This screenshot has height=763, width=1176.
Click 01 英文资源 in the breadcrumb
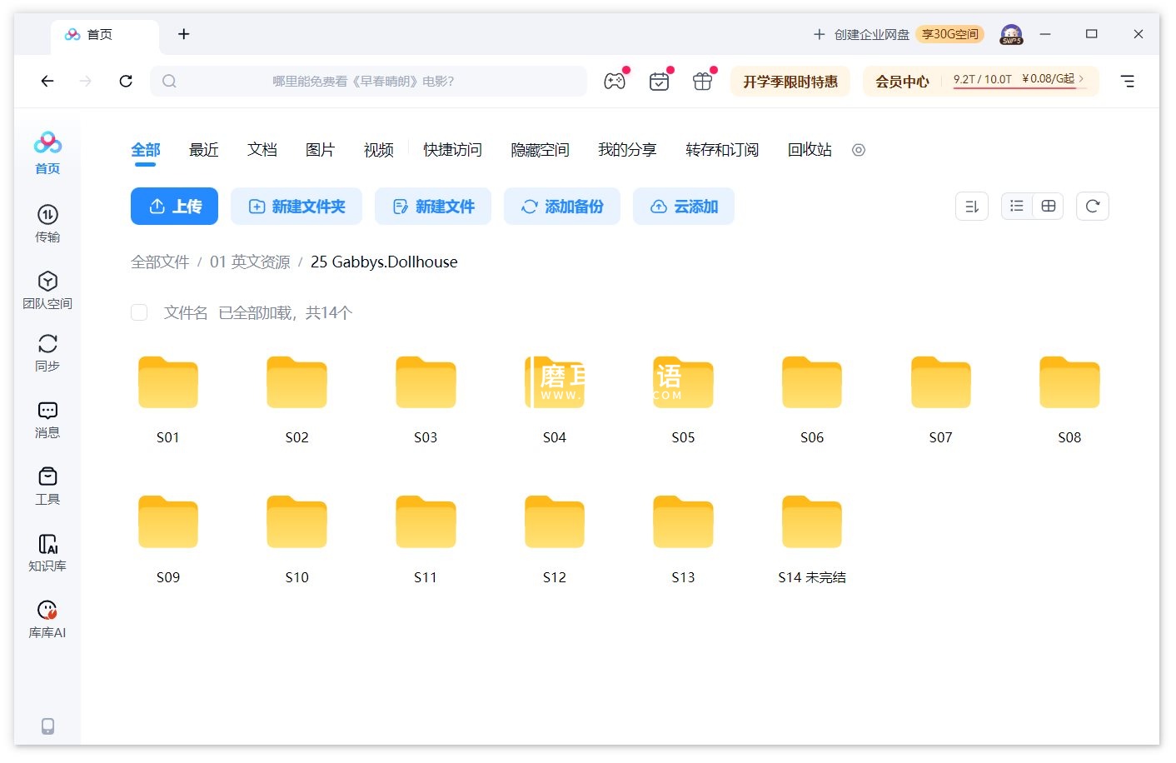click(250, 262)
